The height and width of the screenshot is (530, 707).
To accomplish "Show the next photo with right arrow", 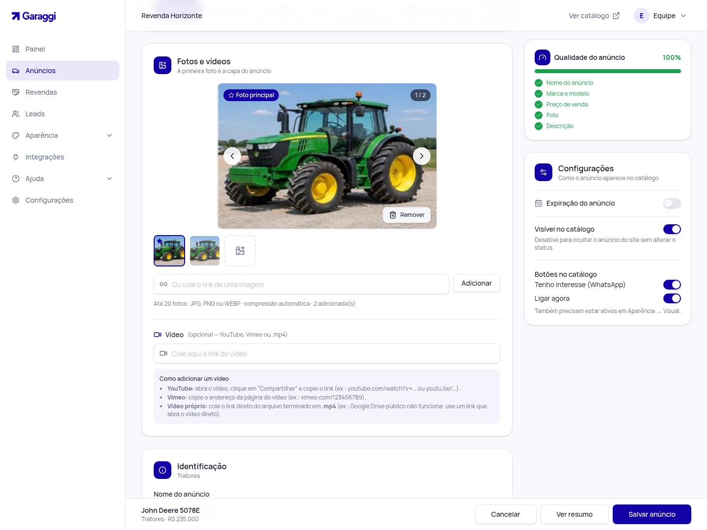I will point(422,156).
